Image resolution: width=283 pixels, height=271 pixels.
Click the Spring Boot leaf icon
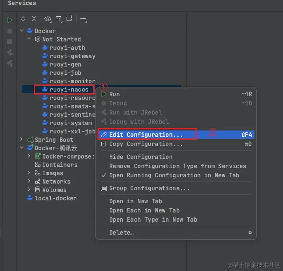(30, 140)
